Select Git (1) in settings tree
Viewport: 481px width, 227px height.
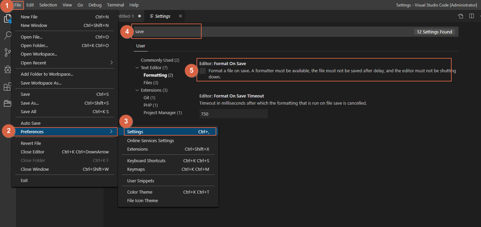coord(149,98)
